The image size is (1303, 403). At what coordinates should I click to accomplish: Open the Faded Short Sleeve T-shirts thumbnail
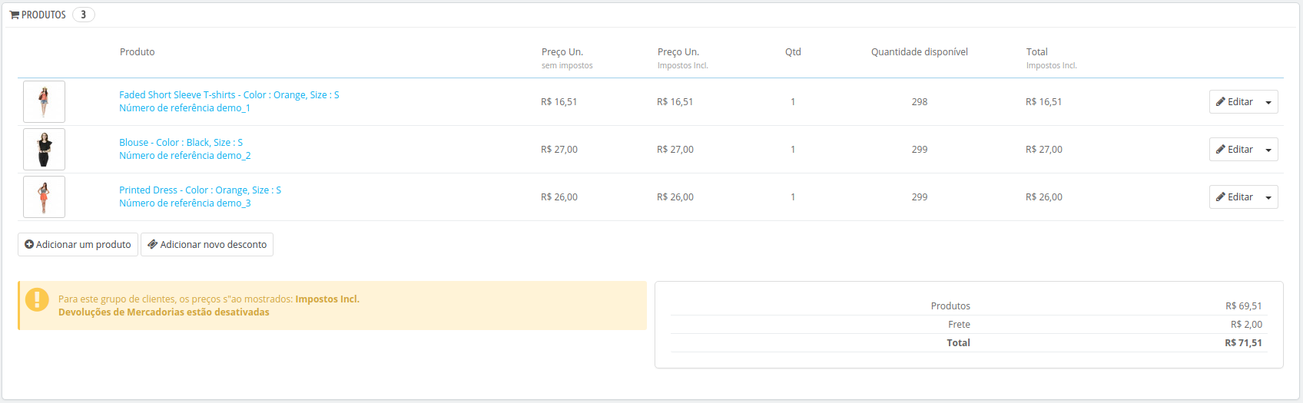[x=44, y=101]
